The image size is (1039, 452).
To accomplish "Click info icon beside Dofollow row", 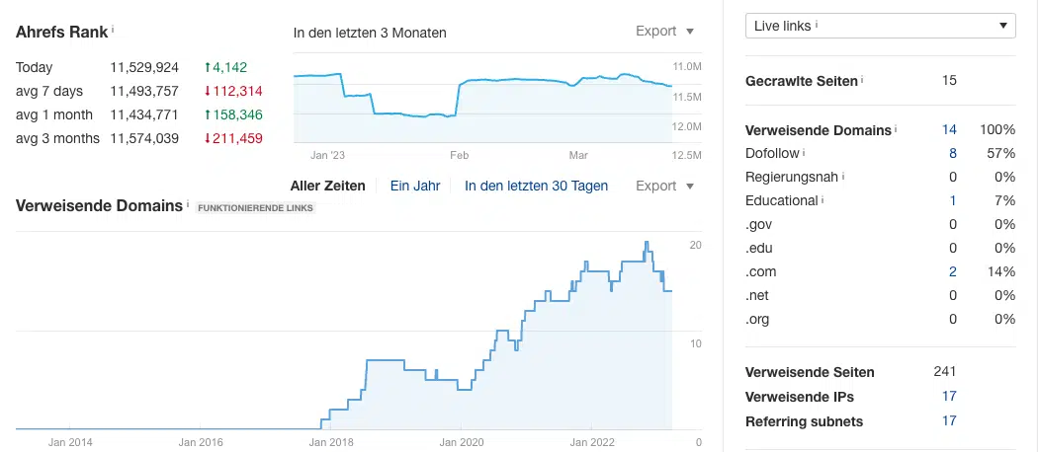I will 804,153.
